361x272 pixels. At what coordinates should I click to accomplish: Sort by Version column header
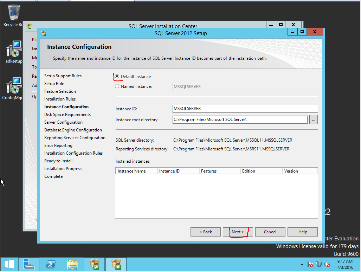(300, 171)
